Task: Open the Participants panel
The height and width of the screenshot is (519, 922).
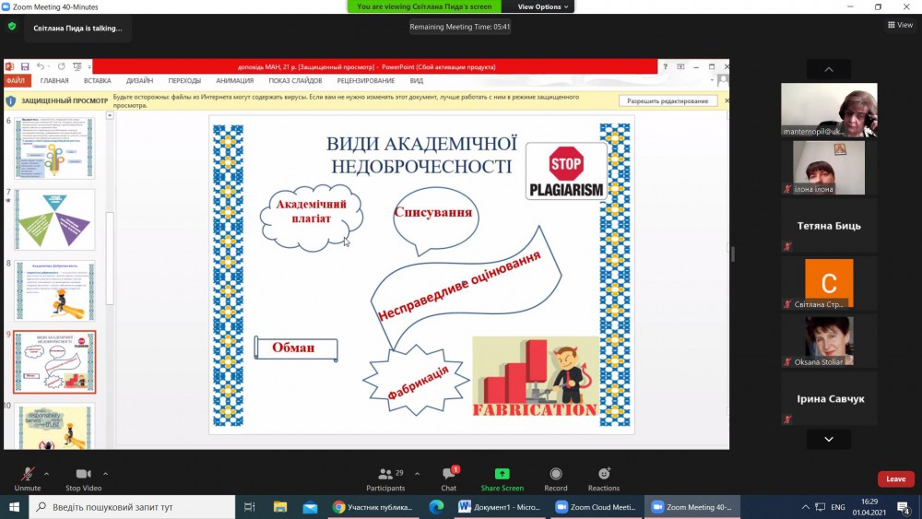Action: click(385, 478)
